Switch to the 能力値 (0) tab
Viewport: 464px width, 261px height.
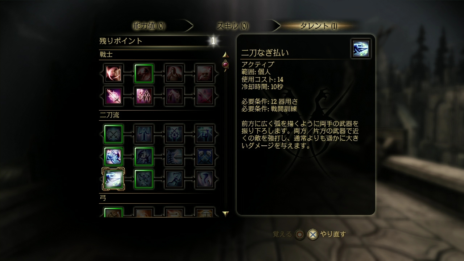tap(149, 26)
